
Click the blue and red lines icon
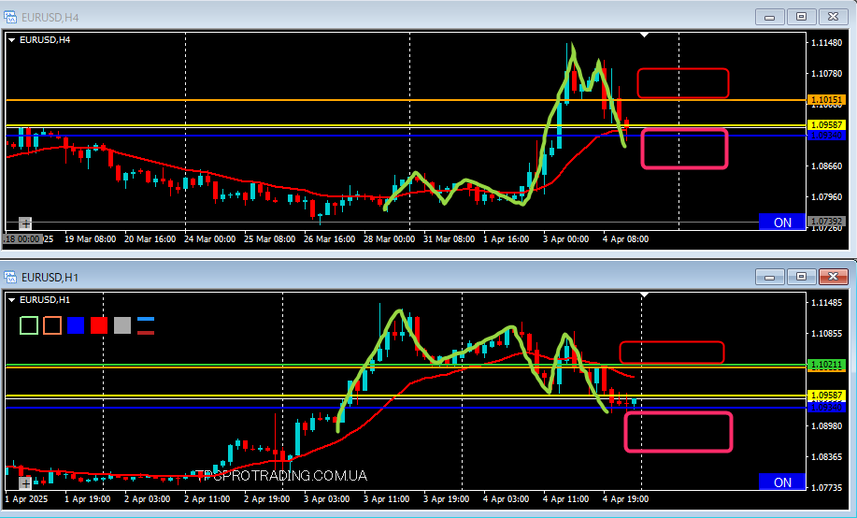[x=146, y=325]
